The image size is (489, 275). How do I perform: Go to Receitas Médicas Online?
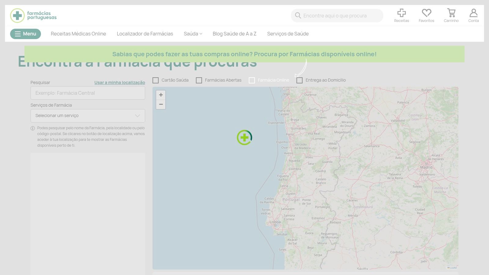click(78, 34)
